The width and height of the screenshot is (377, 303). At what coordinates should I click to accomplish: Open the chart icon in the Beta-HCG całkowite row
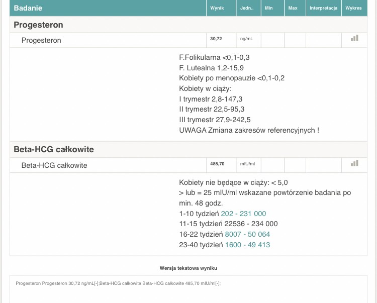(x=354, y=163)
